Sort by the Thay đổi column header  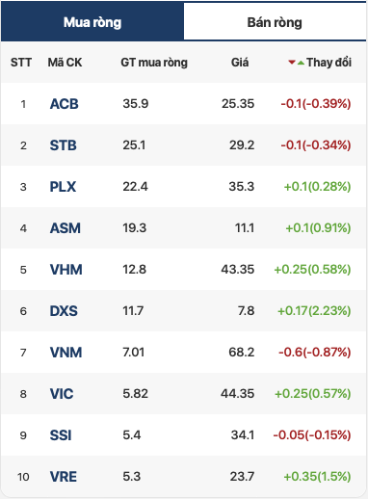(x=329, y=63)
